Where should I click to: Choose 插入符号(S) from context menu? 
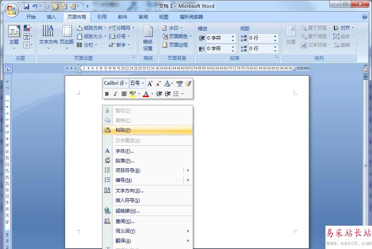147,200
